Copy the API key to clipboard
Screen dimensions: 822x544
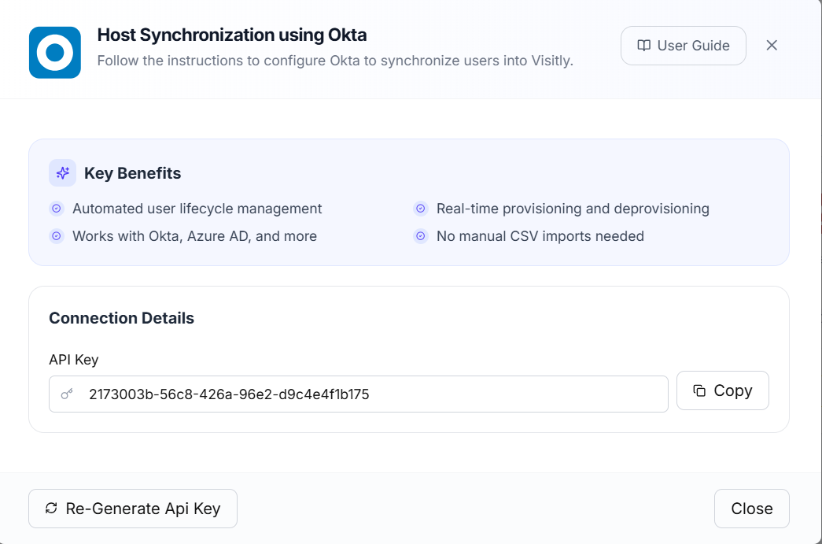click(x=722, y=390)
